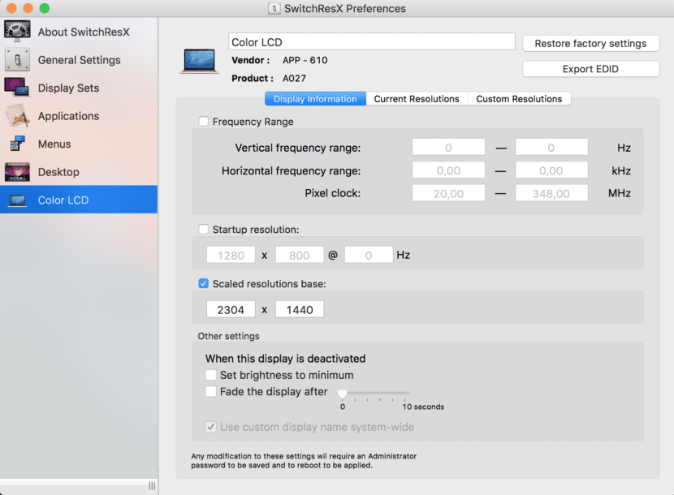Click the large laptop display icon beside Vendor

199,61
